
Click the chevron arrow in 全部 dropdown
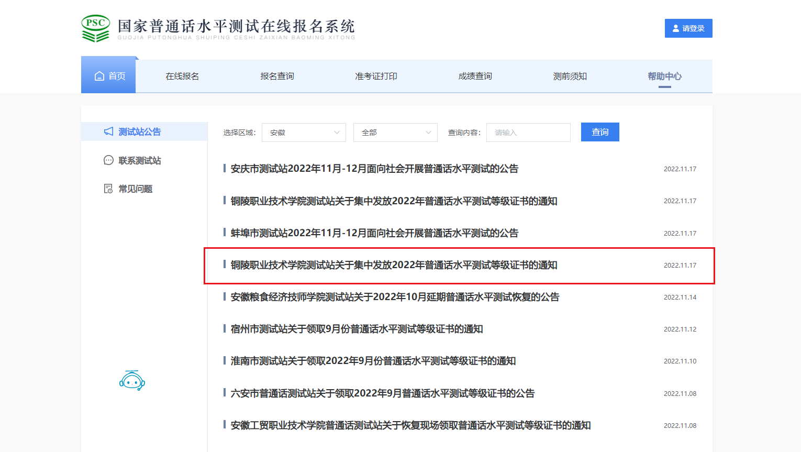coord(428,133)
